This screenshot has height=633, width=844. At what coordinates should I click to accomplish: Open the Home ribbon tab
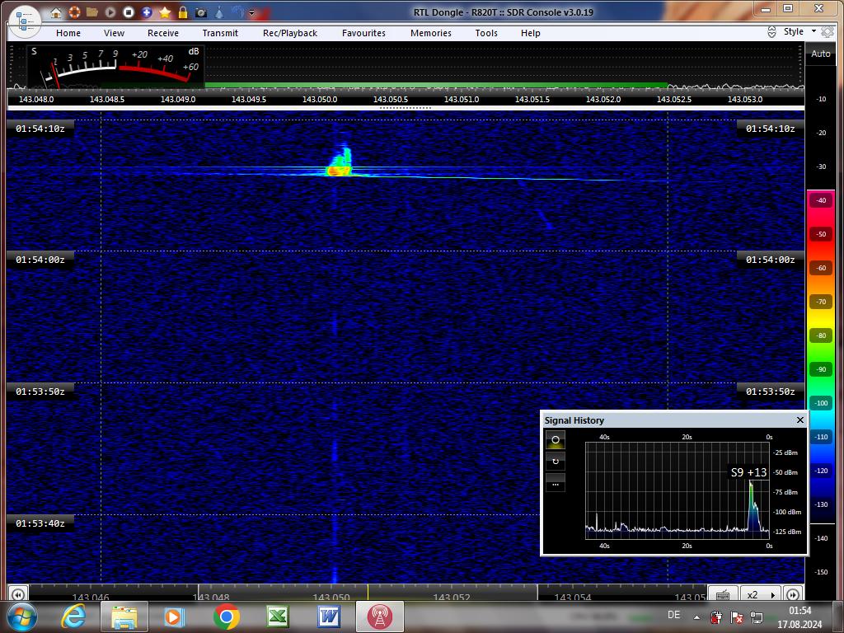point(68,33)
